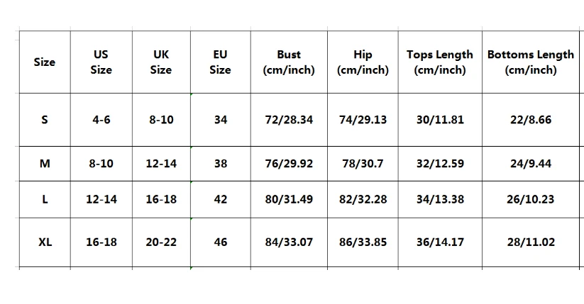Click the S size row label

click(45, 120)
